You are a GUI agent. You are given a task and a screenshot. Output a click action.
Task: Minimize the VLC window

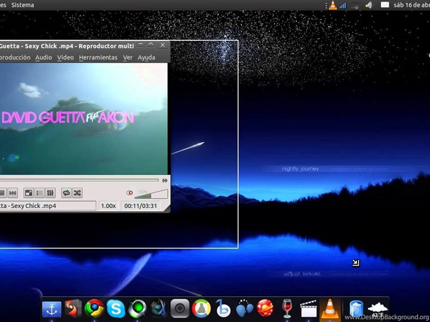click(x=140, y=45)
